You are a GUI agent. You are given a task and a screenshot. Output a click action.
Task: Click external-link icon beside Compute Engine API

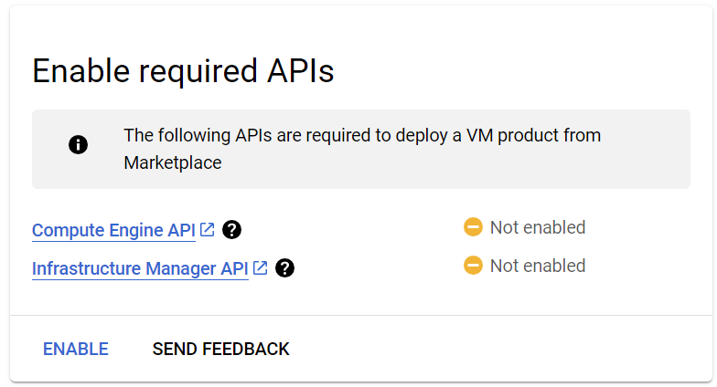(x=208, y=230)
